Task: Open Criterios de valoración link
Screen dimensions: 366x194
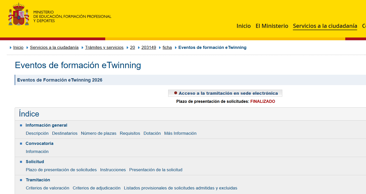Action: point(47,188)
